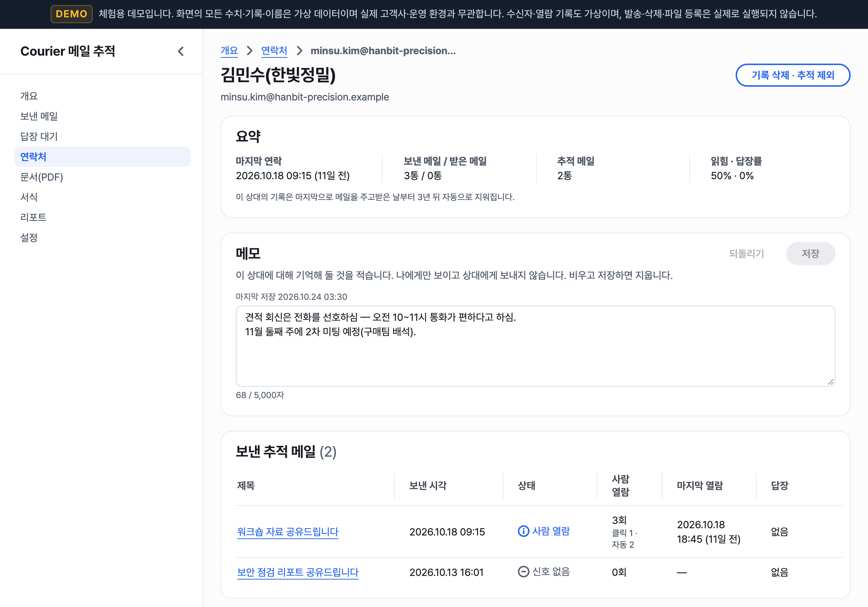
Task: Click the 마지막 연락 summary value
Action: pyautogui.click(x=293, y=176)
